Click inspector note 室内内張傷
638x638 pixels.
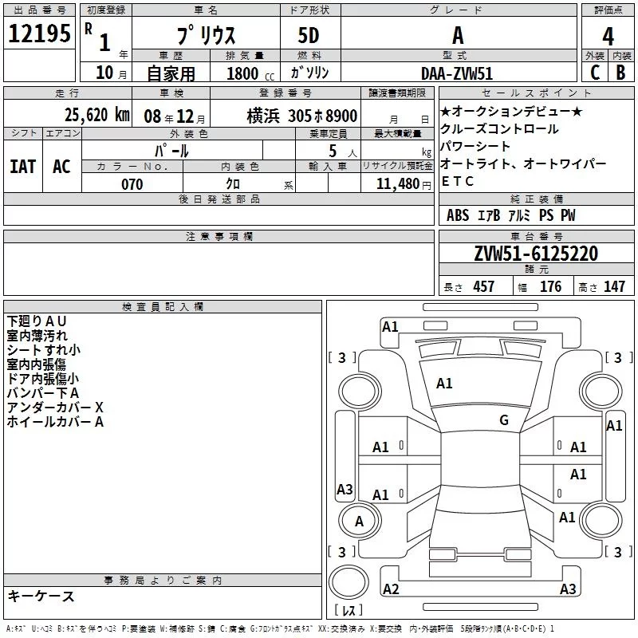(36, 364)
